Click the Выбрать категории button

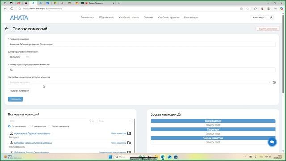coord(20,91)
